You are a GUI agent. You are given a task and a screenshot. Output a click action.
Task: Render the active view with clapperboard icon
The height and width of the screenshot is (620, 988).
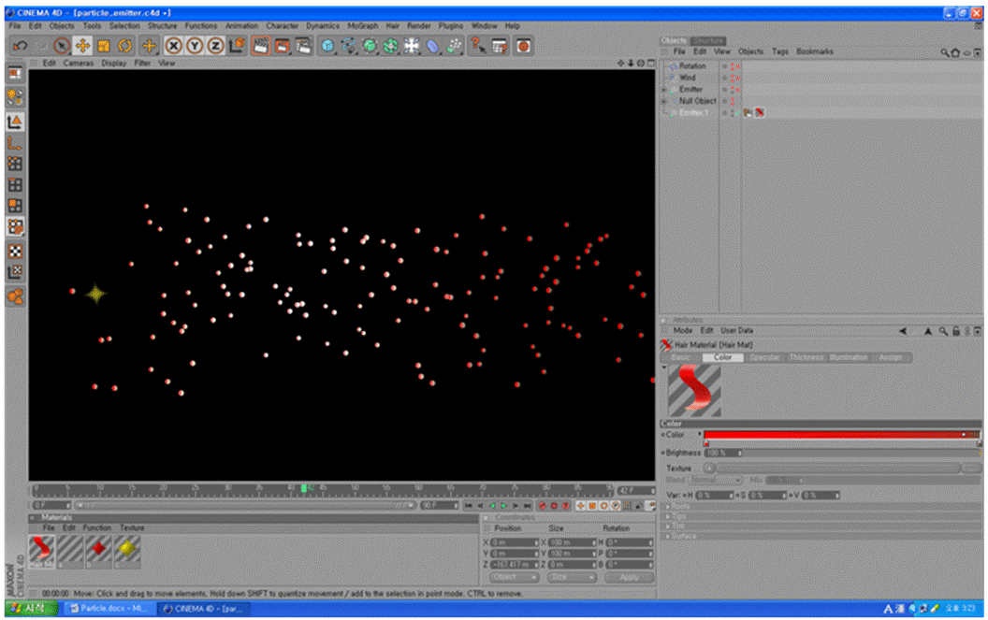[261, 46]
